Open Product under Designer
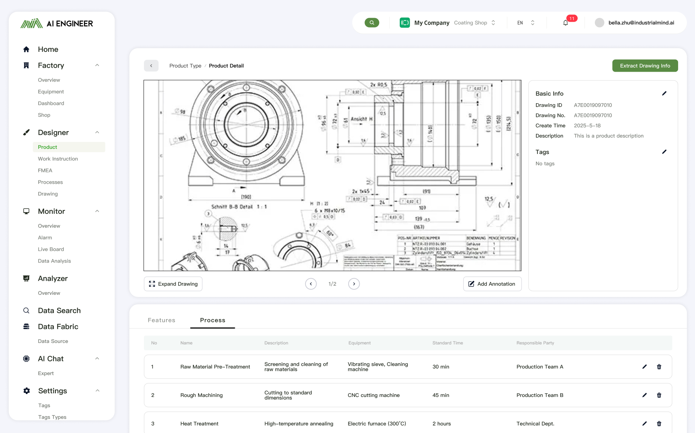 coord(69,147)
